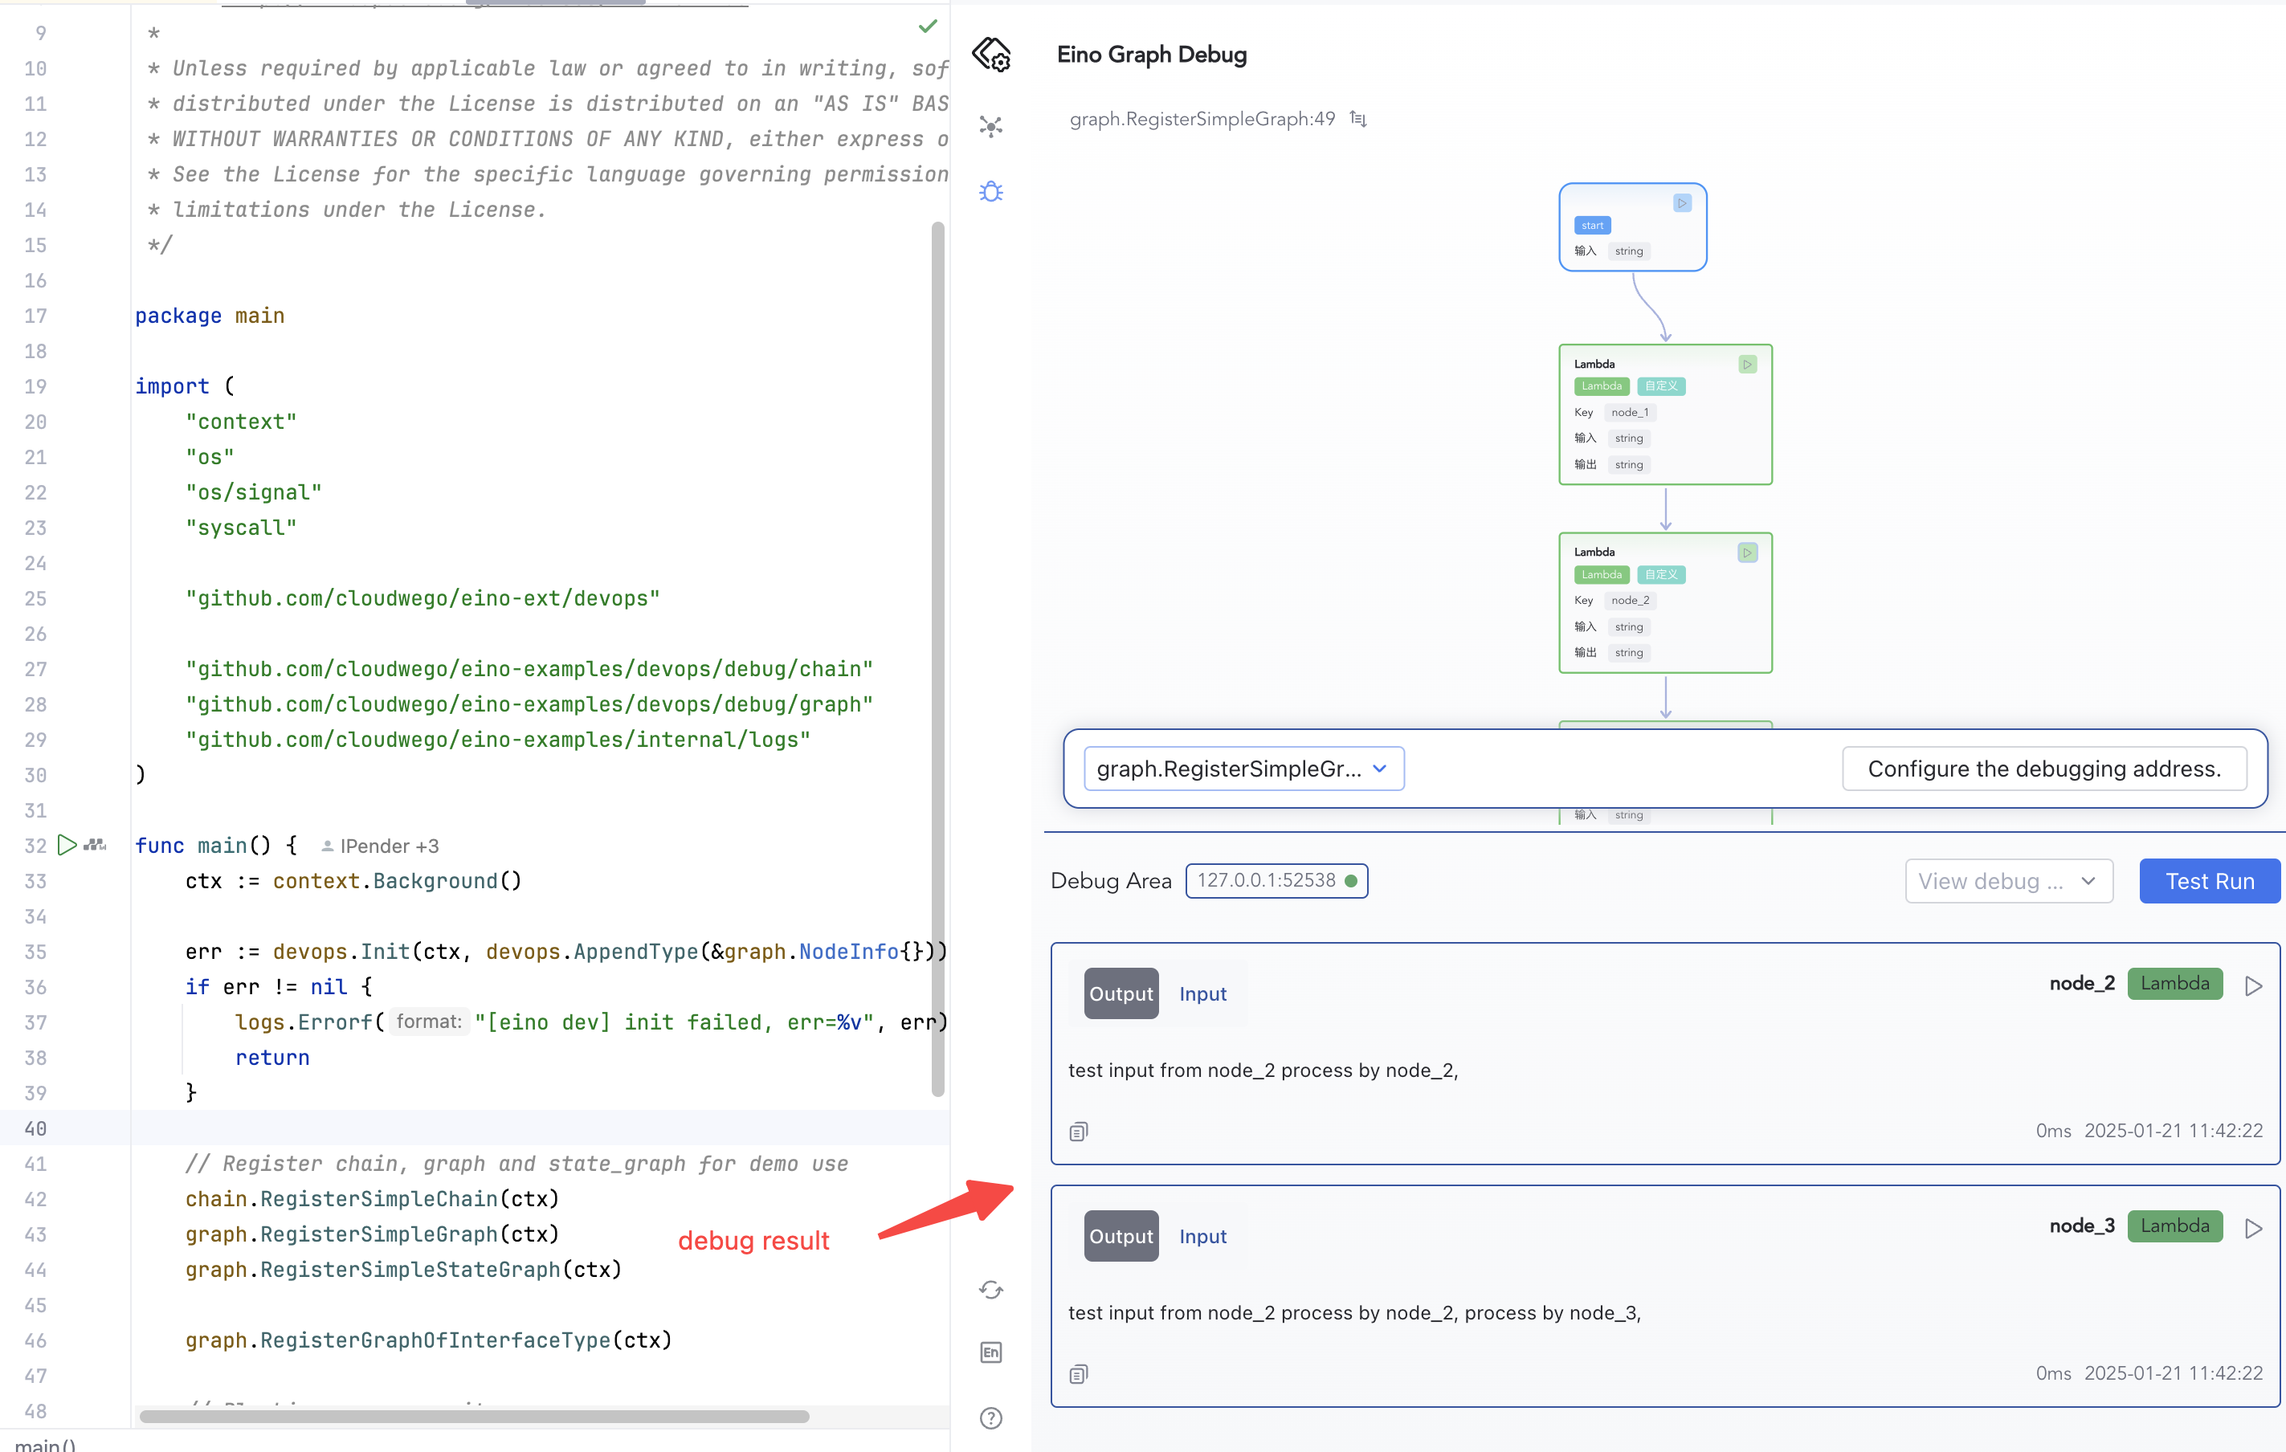
Task: Copy the node_2 output text
Action: [1079, 1132]
